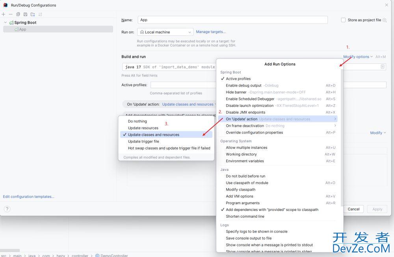Viewport: 394px width, 257px height.
Task: Choose Update classes and resources option
Action: click(166, 135)
